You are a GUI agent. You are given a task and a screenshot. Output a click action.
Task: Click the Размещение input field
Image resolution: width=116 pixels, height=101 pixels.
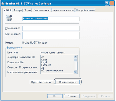click(x=51, y=28)
